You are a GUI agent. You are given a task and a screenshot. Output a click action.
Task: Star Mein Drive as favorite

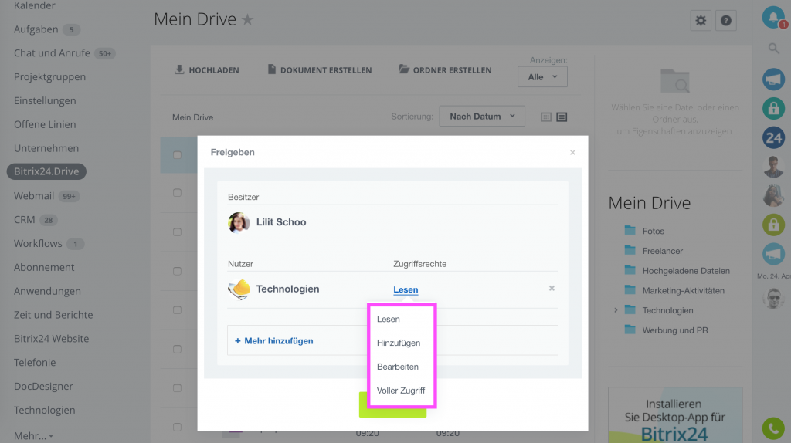tap(247, 19)
